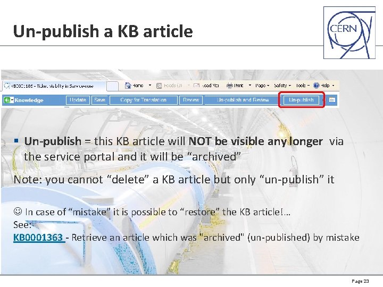Screen dimensions: 383x287
Task: Open the KB0001363 link
Action: (39, 238)
